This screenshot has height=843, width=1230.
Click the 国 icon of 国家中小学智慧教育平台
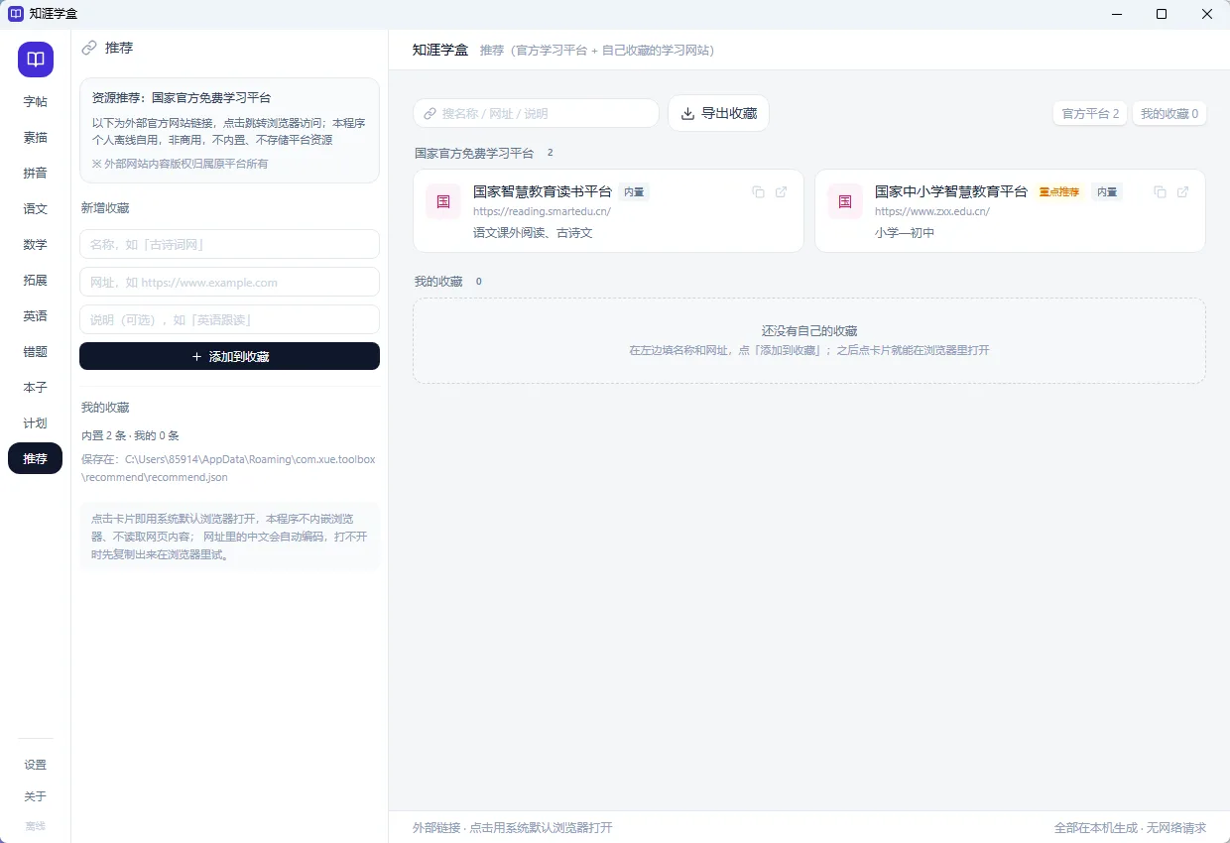click(x=845, y=201)
